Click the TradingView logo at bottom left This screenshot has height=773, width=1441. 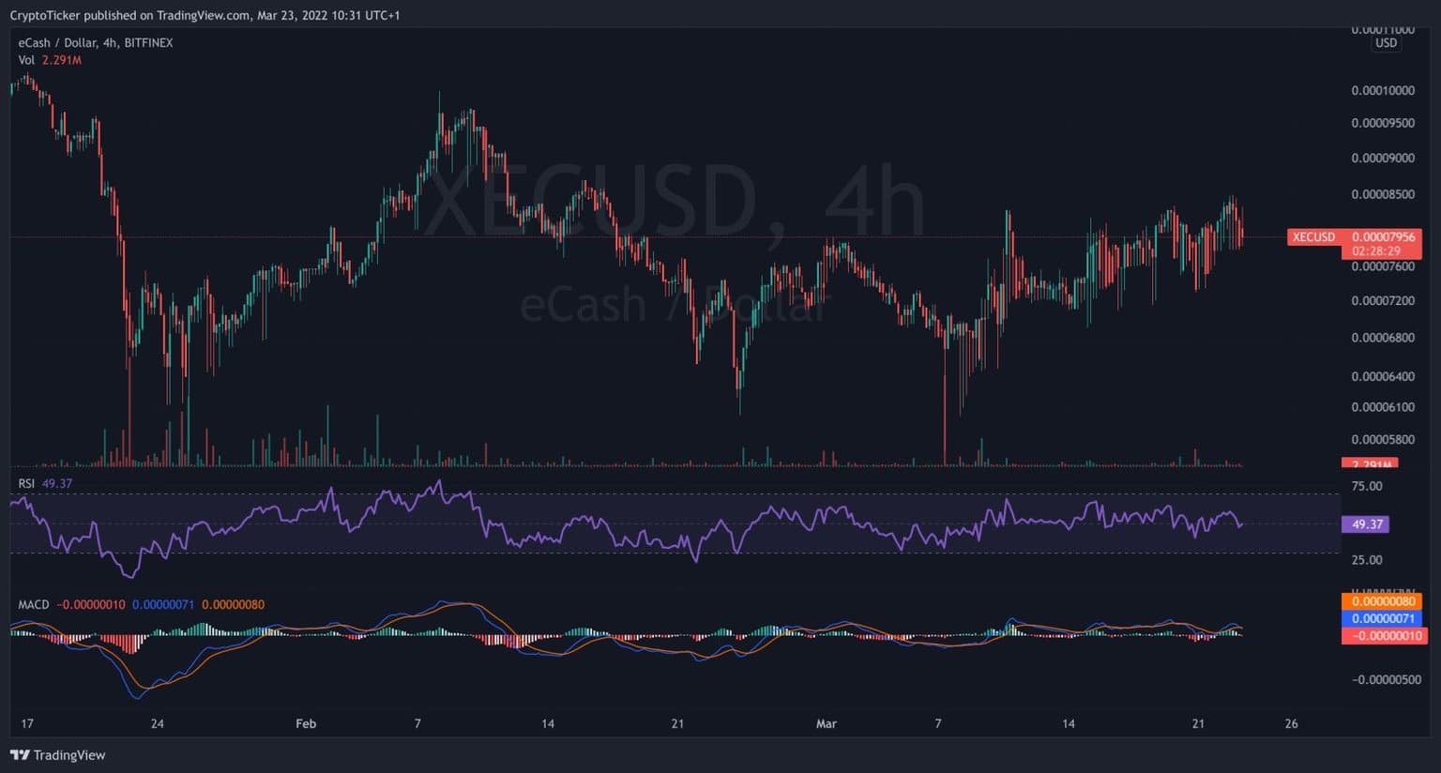point(58,755)
